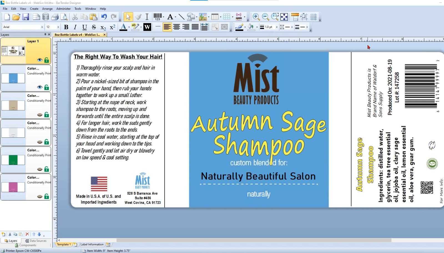Open the font size 12 dropdown
The image size is (444, 253).
(58, 27)
